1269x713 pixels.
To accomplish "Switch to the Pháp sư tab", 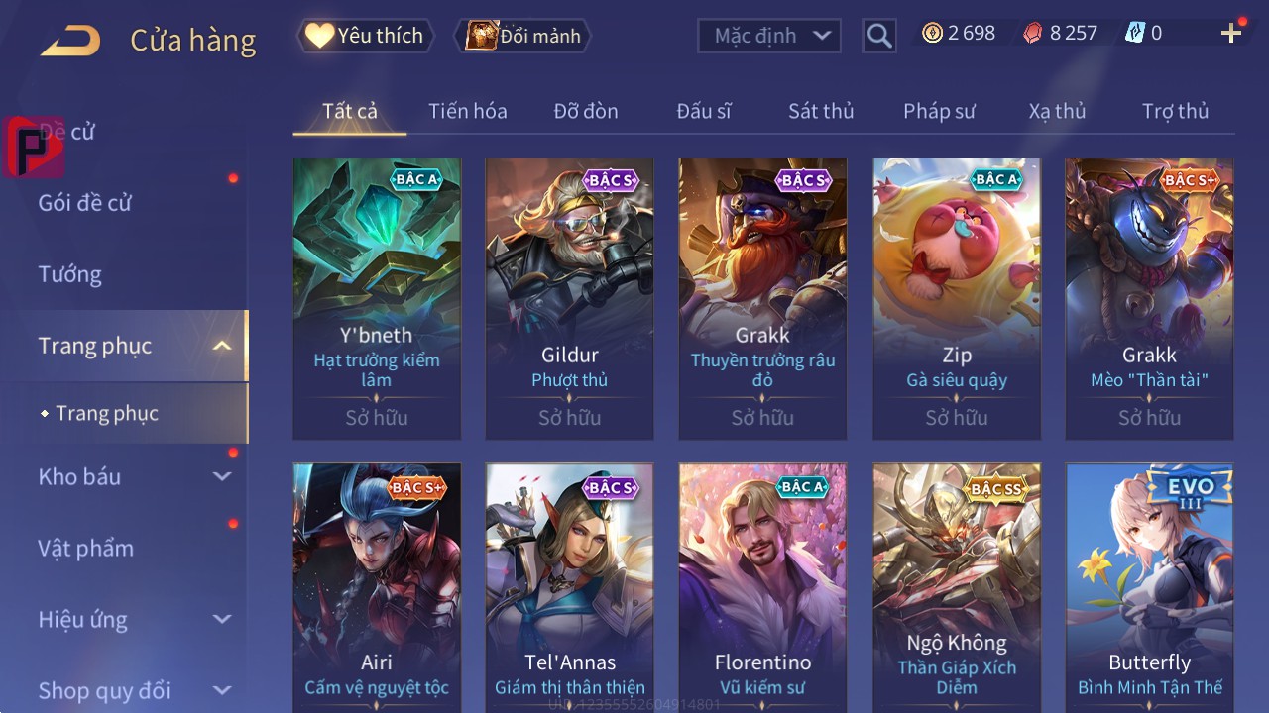I will coord(939,111).
